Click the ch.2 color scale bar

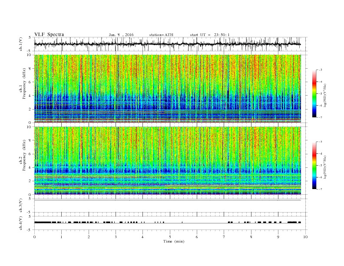click(x=314, y=165)
